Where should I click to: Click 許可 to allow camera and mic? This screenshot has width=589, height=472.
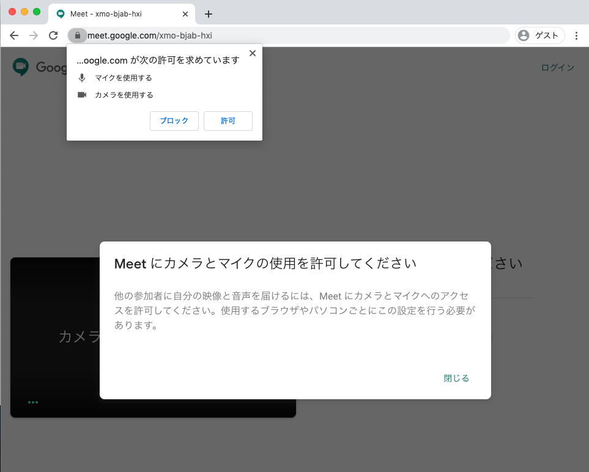tap(228, 121)
